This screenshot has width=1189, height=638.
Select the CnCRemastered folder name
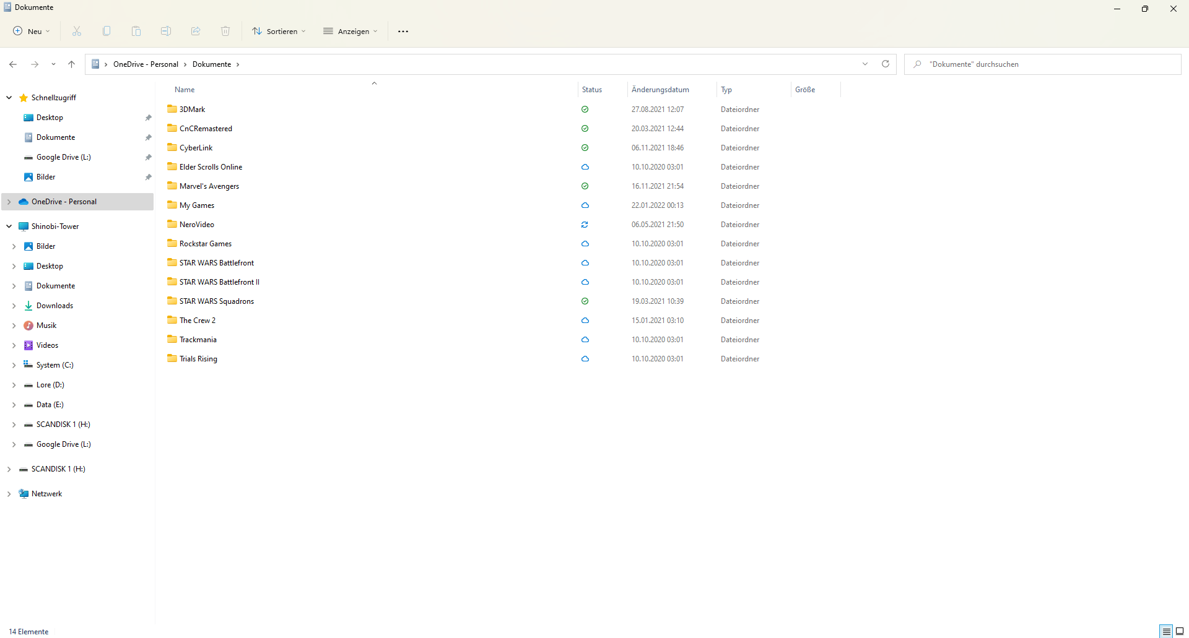coord(206,129)
